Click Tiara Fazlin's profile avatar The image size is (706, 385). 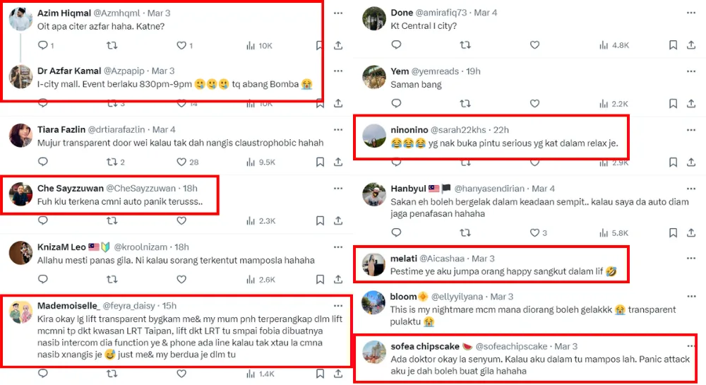21,135
